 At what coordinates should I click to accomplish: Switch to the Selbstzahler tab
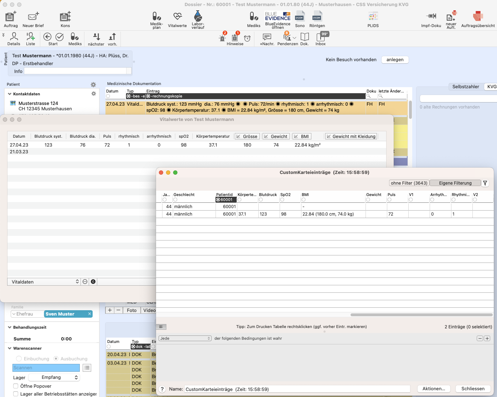[x=466, y=86]
